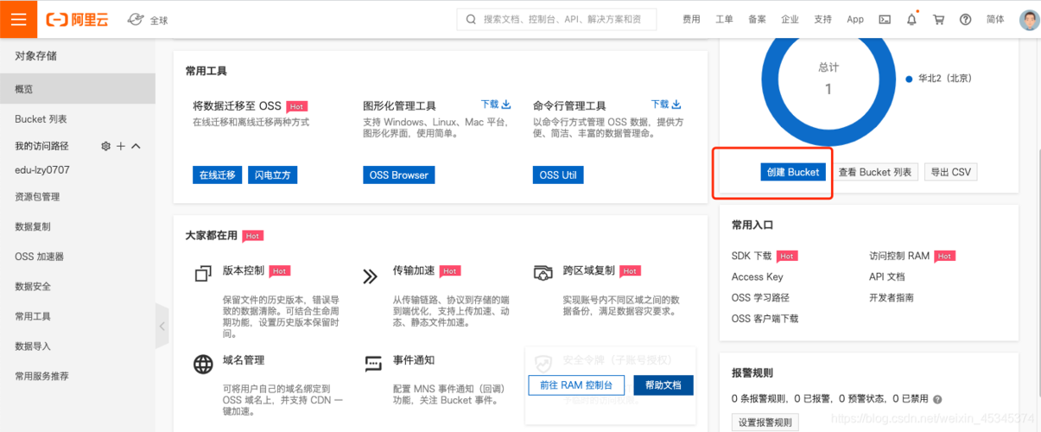Click the version control icon
Image resolution: width=1041 pixels, height=432 pixels.
[x=203, y=275]
